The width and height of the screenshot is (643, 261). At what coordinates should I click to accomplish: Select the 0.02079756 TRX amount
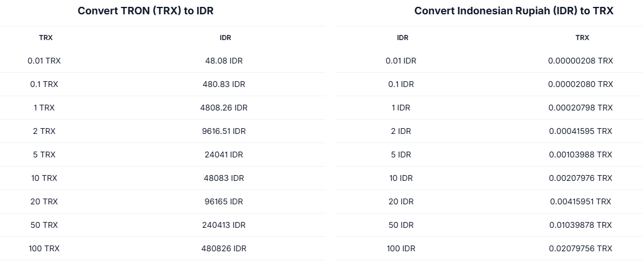coord(581,248)
